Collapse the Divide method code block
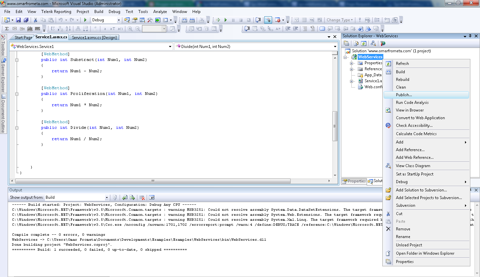 tap(17, 128)
